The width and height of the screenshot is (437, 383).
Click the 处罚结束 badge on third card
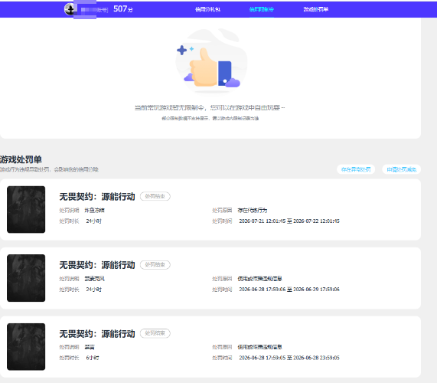pyautogui.click(x=155, y=333)
